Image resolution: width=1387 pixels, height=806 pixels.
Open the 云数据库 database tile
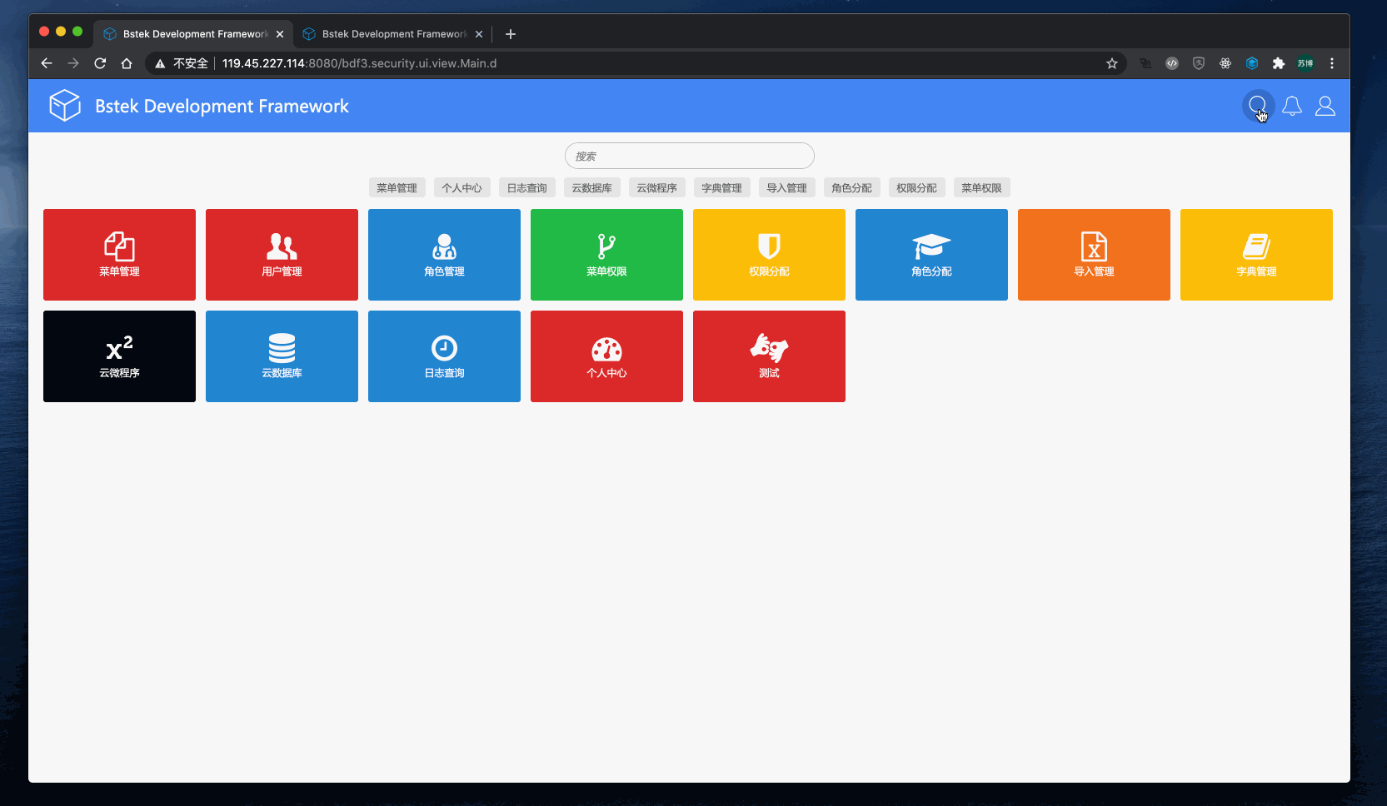click(282, 356)
